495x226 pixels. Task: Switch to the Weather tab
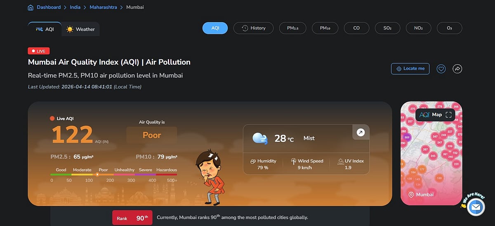(x=81, y=29)
